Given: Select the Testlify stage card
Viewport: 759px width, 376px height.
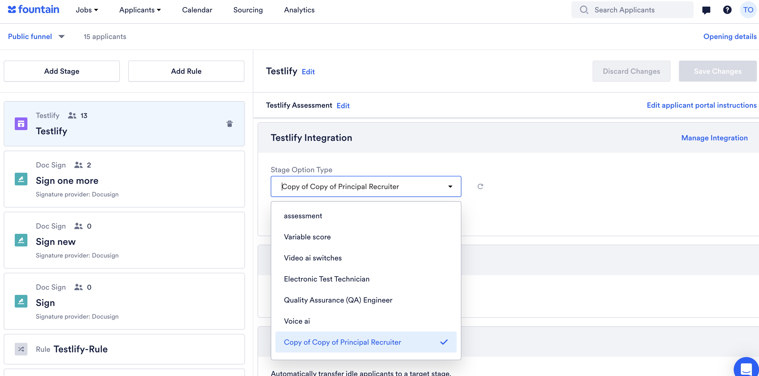Looking at the screenshot, I should pos(124,124).
